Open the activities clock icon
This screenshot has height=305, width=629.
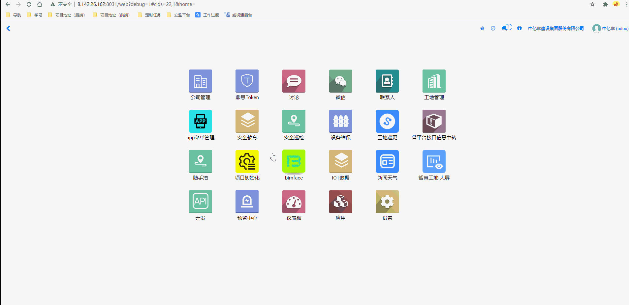[x=493, y=28]
